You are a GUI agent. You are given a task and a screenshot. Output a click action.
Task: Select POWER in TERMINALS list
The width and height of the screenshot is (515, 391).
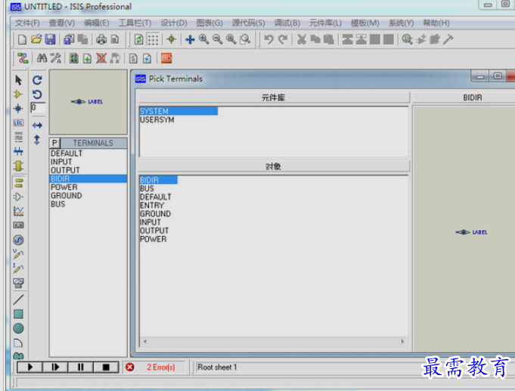pos(64,187)
